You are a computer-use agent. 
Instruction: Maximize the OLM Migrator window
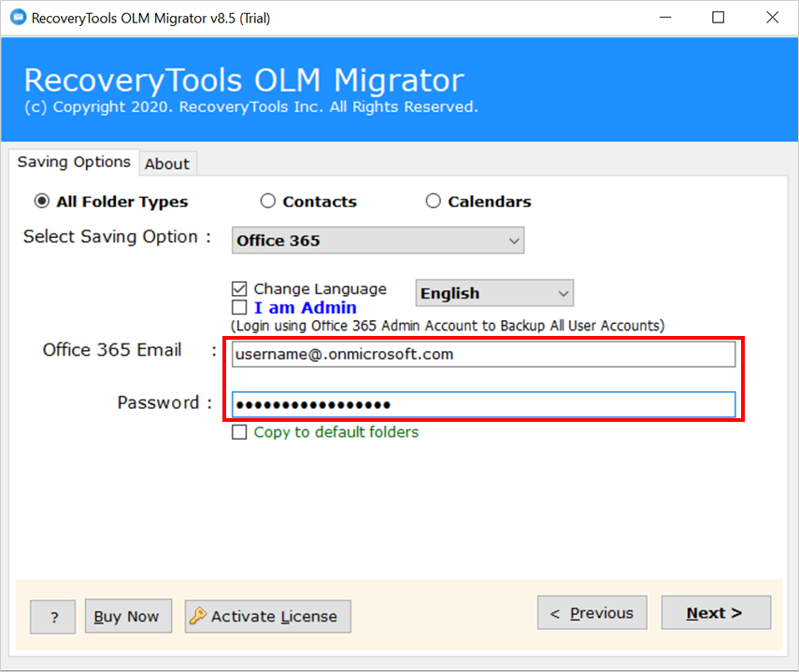point(718,18)
